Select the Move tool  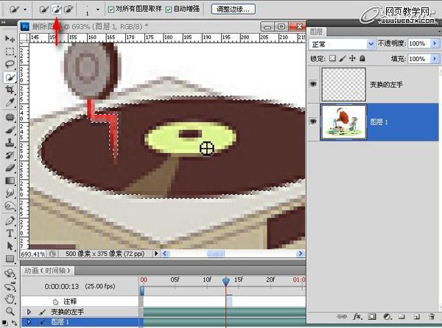click(x=10, y=38)
